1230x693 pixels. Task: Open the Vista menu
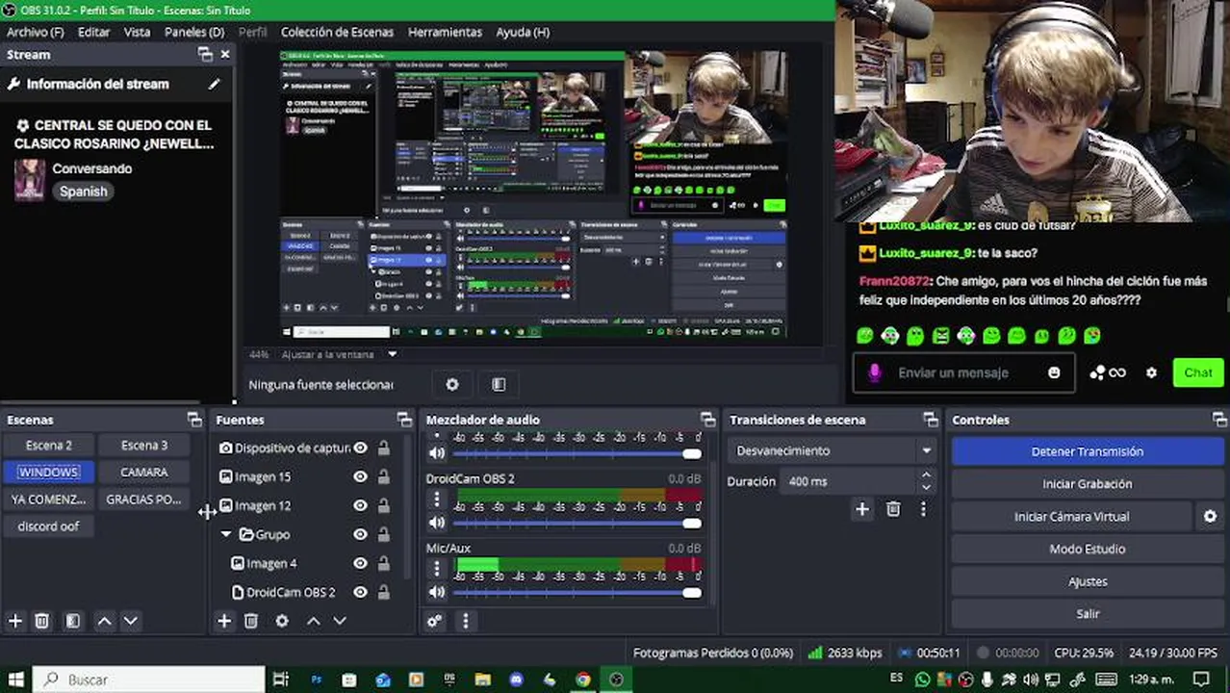pyautogui.click(x=137, y=32)
